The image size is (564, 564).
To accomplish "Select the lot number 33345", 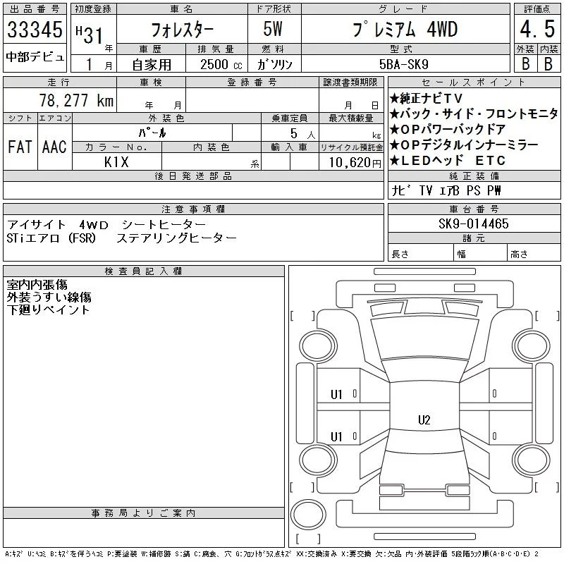I will click(x=35, y=30).
